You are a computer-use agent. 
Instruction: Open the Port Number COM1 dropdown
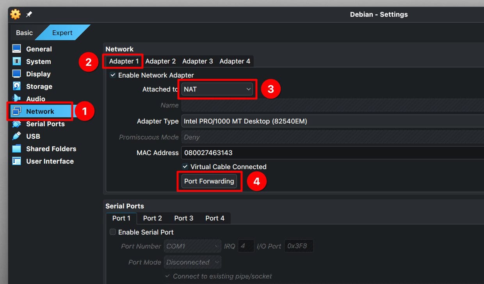[192, 246]
